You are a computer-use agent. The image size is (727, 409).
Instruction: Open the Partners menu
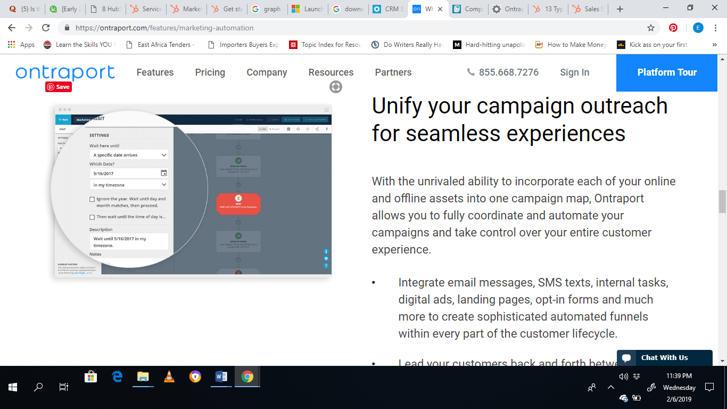[393, 72]
